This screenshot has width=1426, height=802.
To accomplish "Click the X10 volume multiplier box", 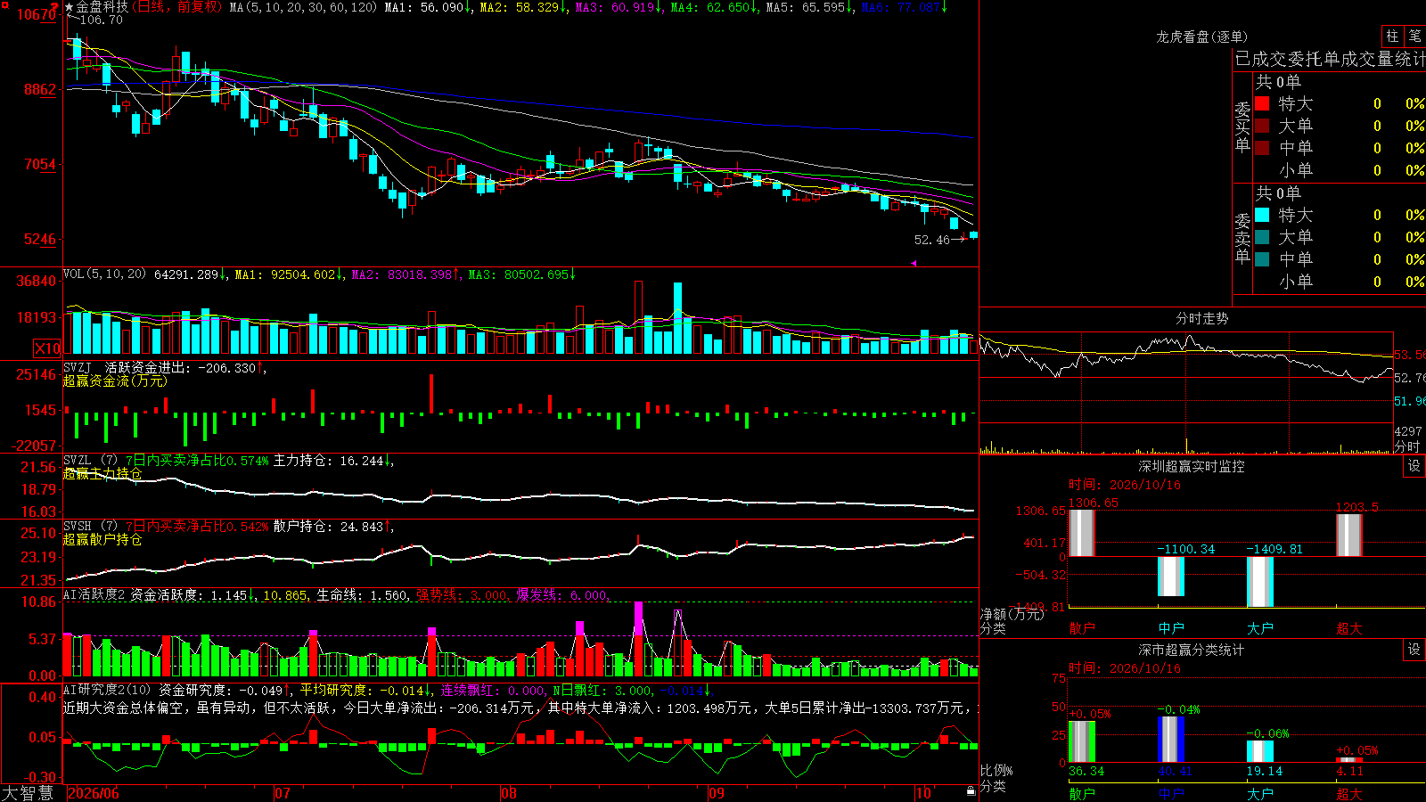I will tap(47, 348).
